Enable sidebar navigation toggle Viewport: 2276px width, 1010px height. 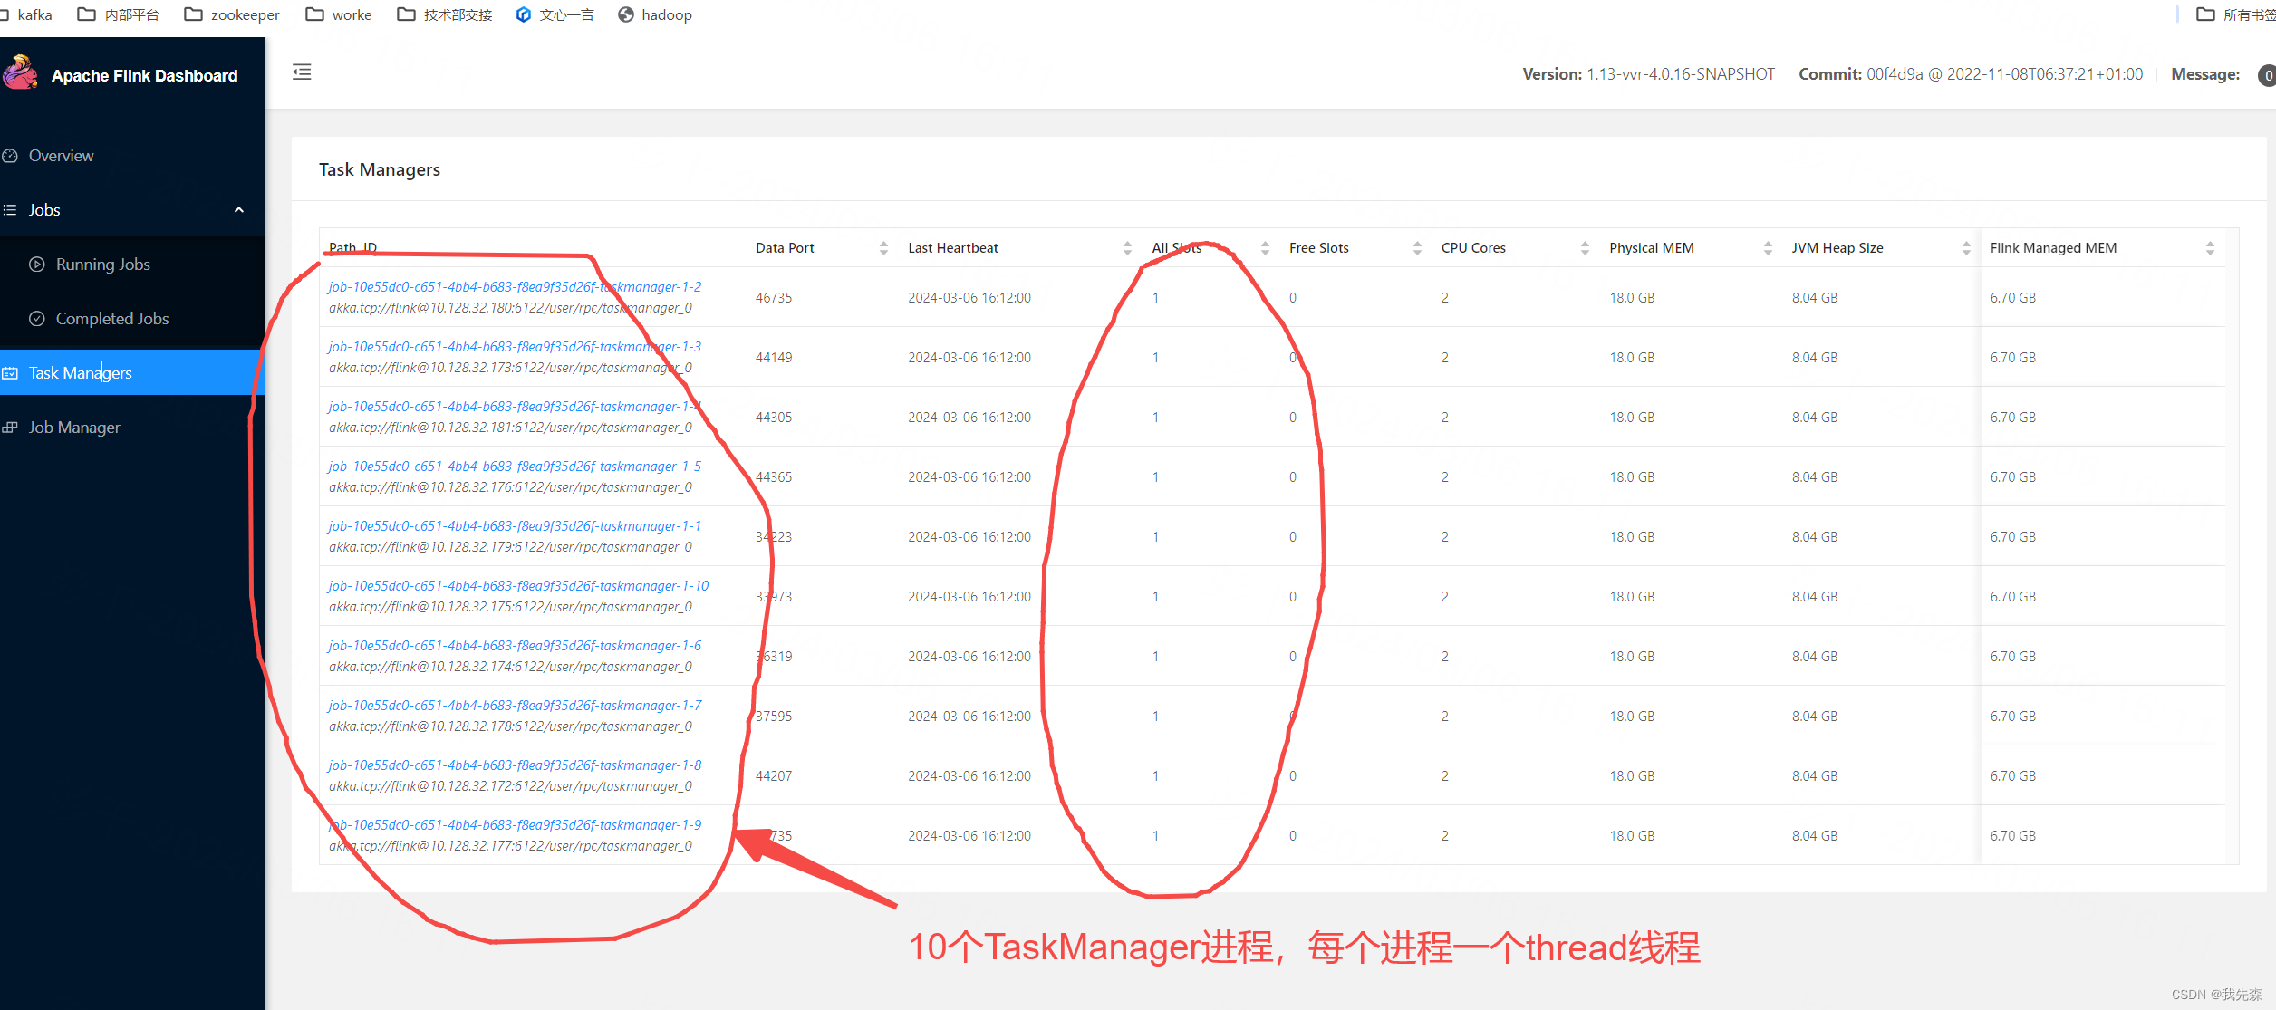302,72
